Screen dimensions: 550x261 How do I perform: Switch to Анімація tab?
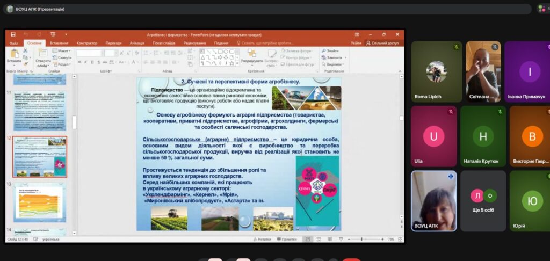137,43
